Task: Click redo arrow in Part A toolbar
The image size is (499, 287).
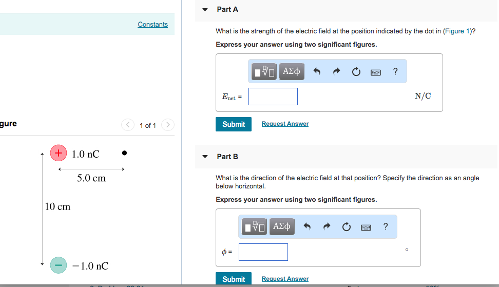Action: [336, 72]
